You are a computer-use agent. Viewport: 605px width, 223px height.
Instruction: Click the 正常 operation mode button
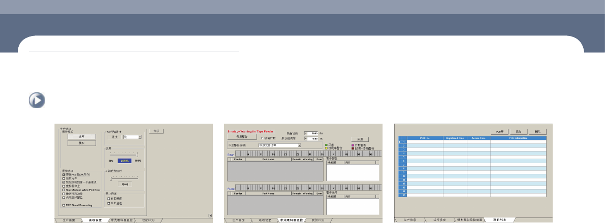pos(81,136)
